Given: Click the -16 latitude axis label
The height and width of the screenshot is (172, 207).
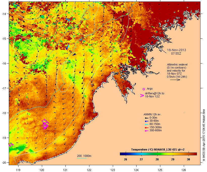Looking at the screenshot, I should coord(4,63).
